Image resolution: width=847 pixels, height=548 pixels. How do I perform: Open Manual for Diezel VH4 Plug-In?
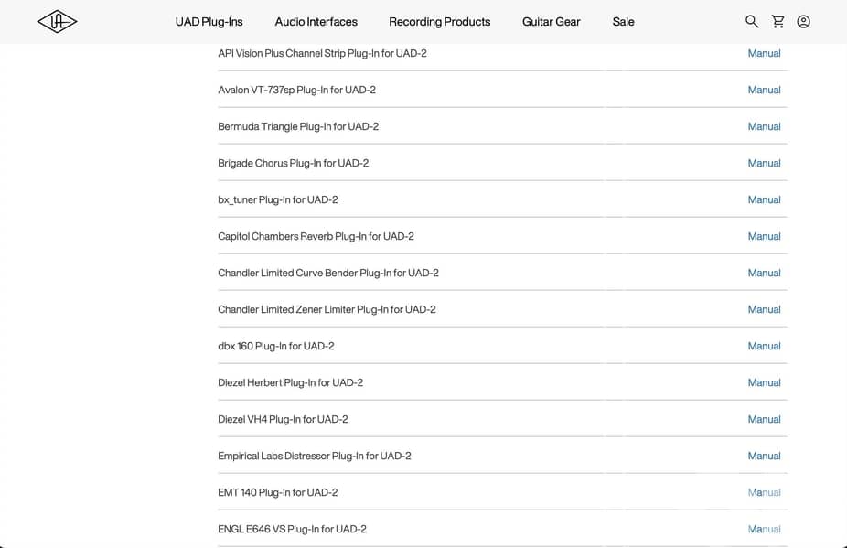(764, 419)
